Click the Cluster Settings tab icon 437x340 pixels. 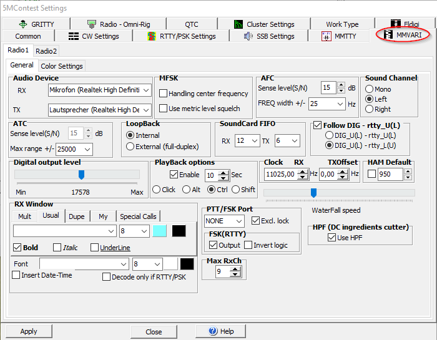click(x=238, y=24)
